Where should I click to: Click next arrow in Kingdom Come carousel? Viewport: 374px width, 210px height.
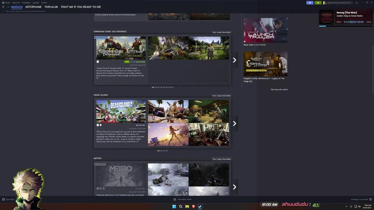[234, 60]
